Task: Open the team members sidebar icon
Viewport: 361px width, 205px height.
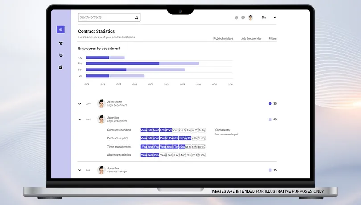Action: pos(61,55)
